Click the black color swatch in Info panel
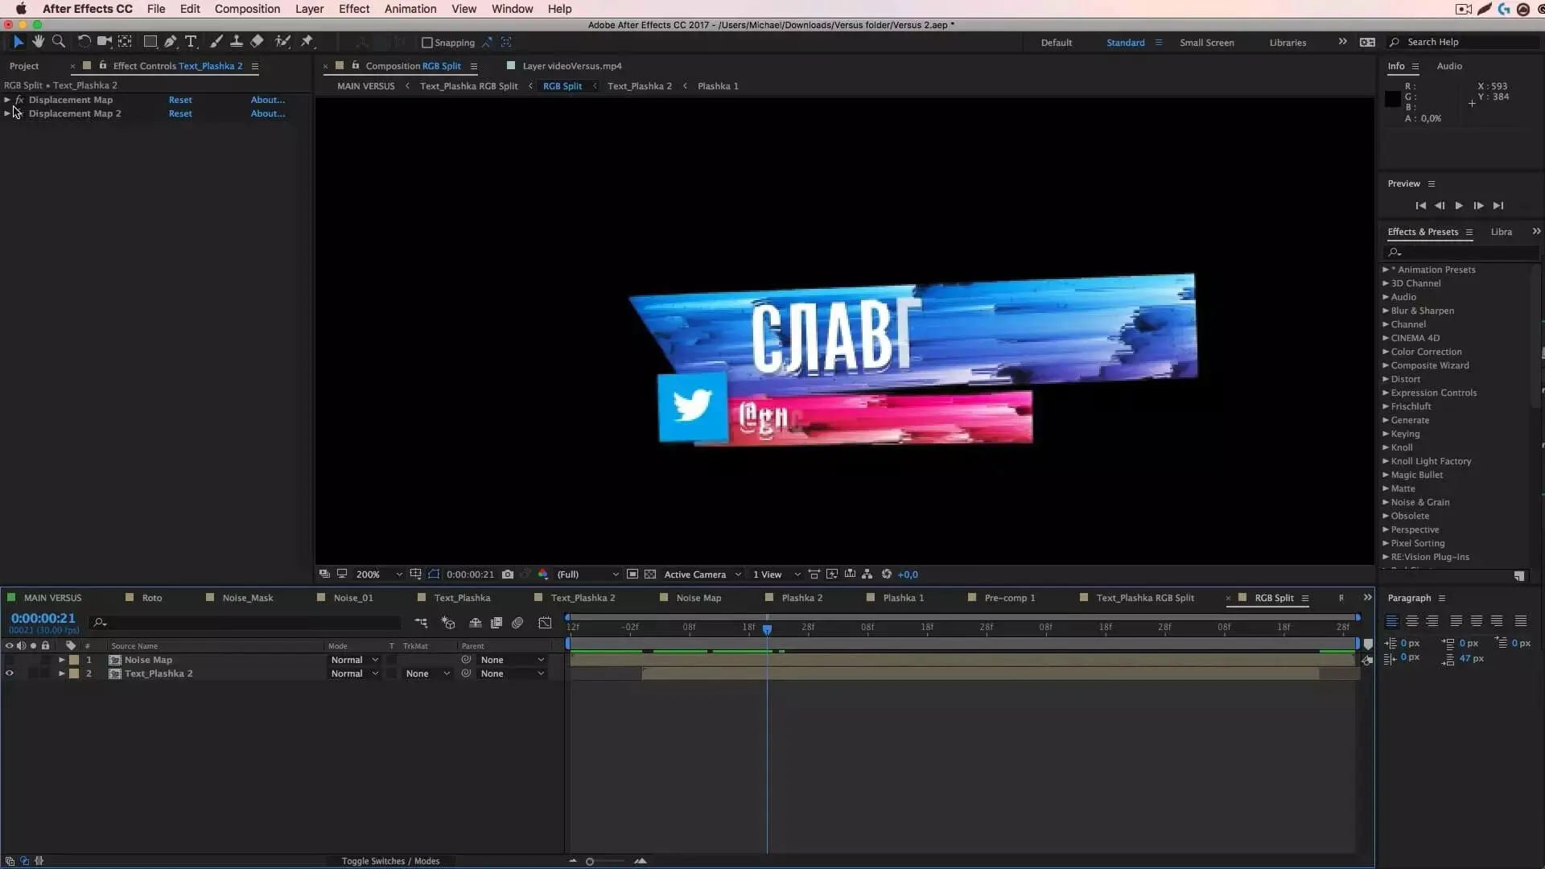 coord(1392,100)
